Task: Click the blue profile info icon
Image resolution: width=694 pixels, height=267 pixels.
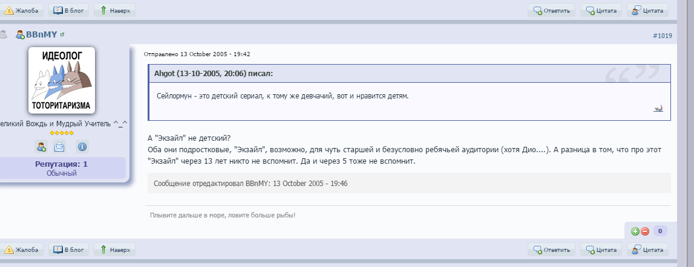Action: pyautogui.click(x=82, y=146)
